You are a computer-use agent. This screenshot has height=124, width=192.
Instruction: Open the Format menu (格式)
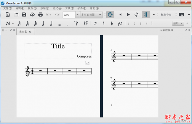tap(57, 8)
